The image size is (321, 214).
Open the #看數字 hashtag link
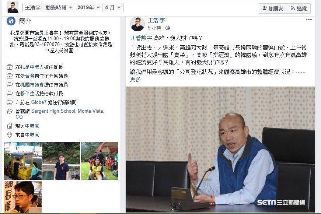141,38
